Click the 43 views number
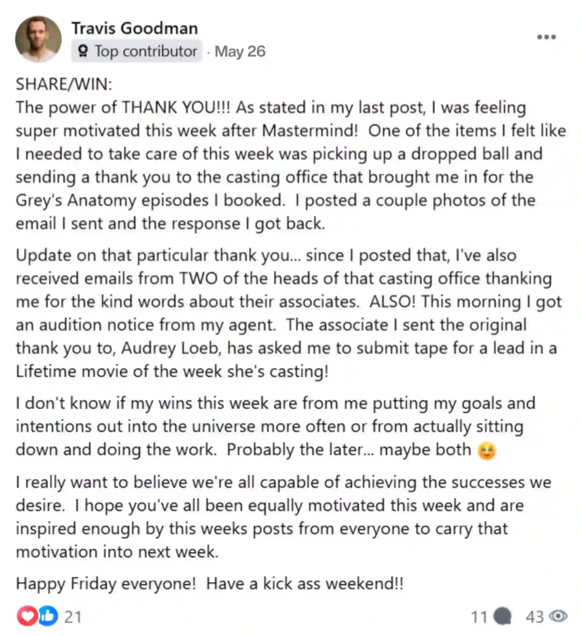The height and width of the screenshot is (636, 582). [x=535, y=617]
